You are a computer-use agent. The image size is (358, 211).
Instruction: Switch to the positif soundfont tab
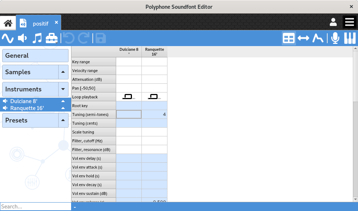[38, 23]
